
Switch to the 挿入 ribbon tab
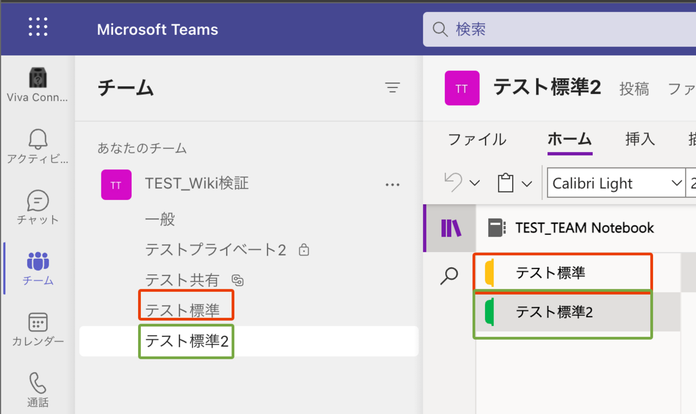(640, 139)
